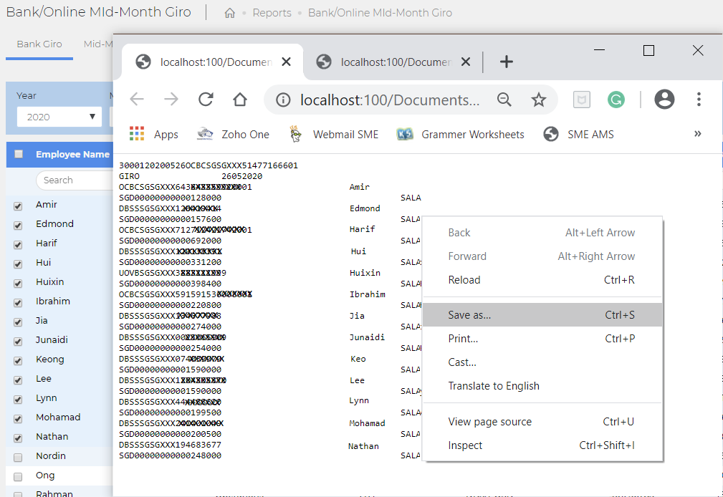Open the Year dropdown showing 2020

point(59,117)
